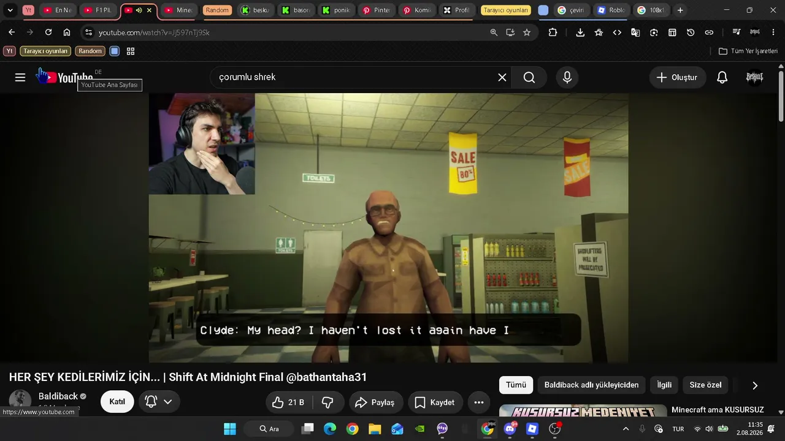Select the Size özel filter chip
The height and width of the screenshot is (441, 785).
705,385
